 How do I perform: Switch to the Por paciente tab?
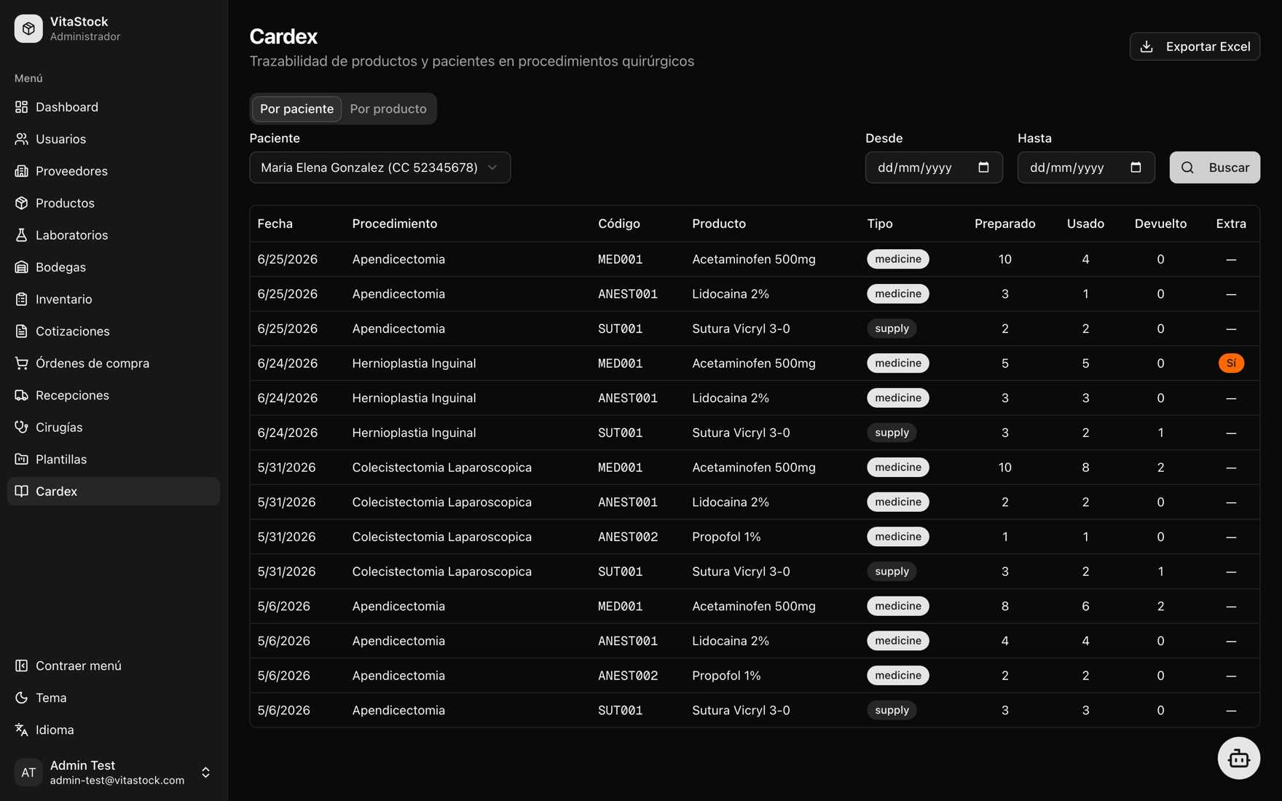point(296,108)
